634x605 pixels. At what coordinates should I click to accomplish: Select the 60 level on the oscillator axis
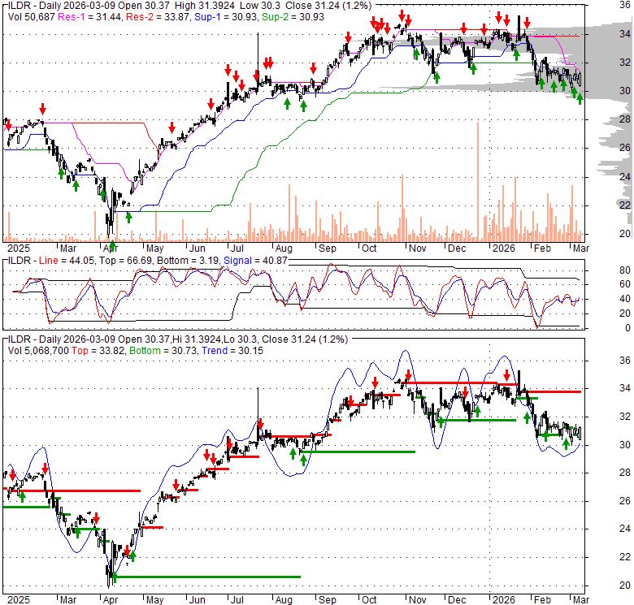point(625,284)
